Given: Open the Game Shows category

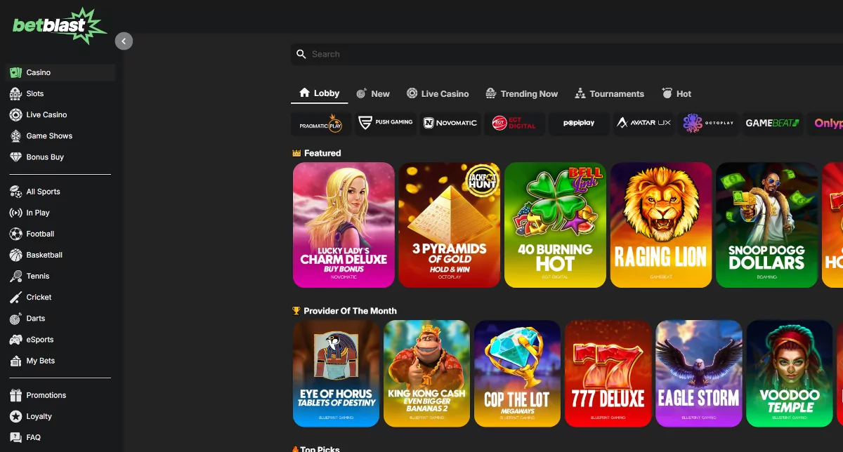Looking at the screenshot, I should point(51,135).
